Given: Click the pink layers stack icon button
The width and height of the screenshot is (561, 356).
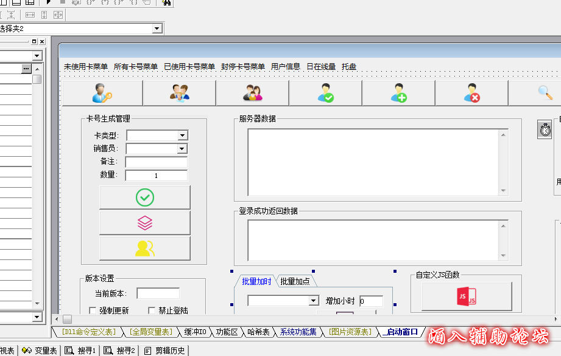Looking at the screenshot, I should 145,223.
